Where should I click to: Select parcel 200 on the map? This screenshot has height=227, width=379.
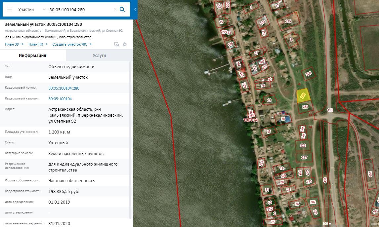tap(309, 74)
